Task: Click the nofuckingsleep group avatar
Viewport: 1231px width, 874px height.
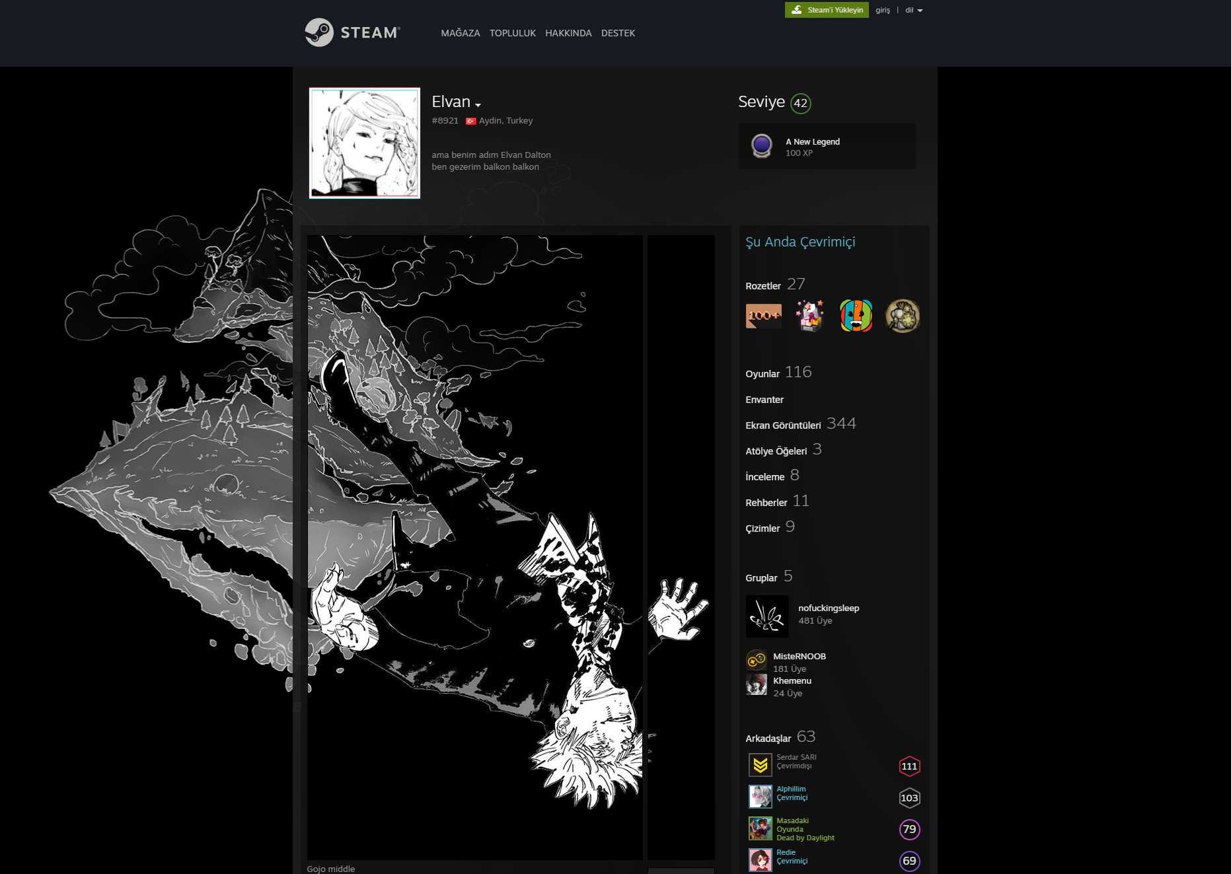Action: (767, 616)
